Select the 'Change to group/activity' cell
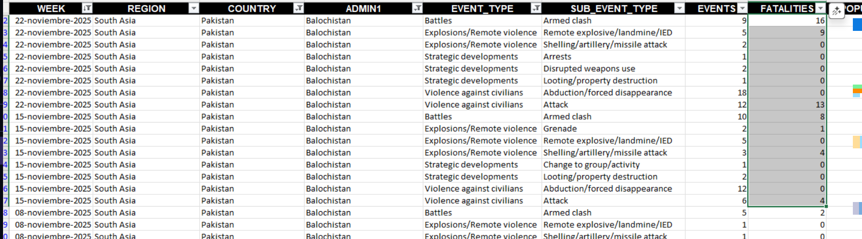Image resolution: width=862 pixels, height=239 pixels. point(591,165)
